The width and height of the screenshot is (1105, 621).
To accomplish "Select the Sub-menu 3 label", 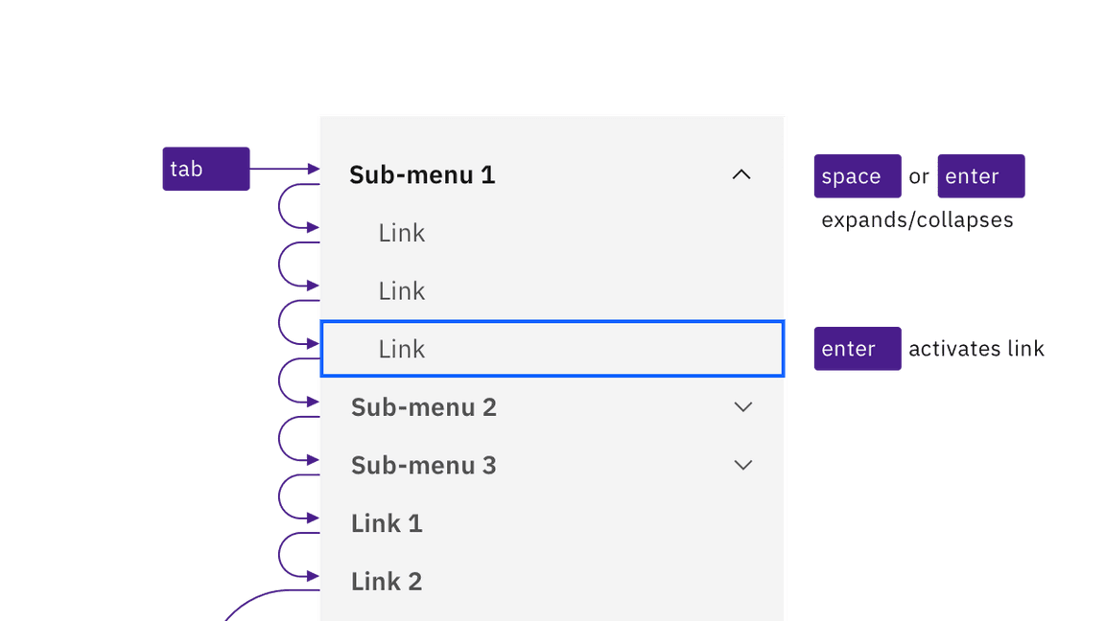I will [x=424, y=465].
